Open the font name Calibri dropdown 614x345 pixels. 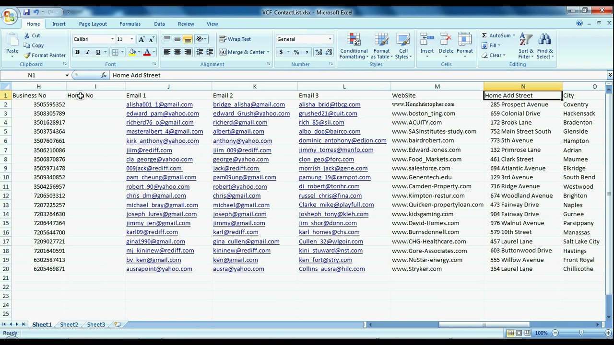click(112, 39)
